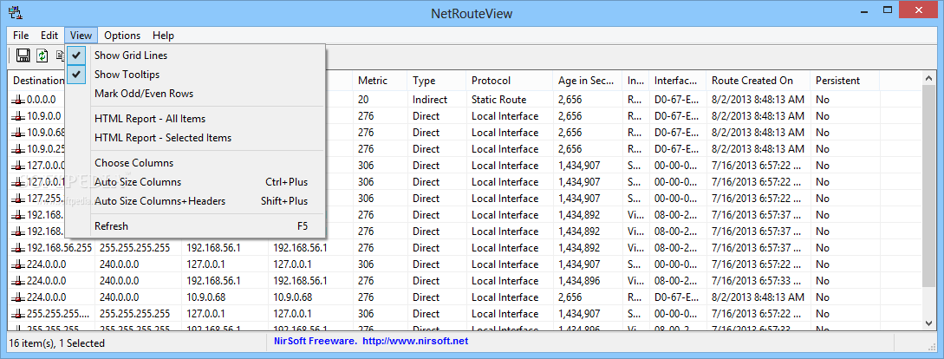Viewport: 944px width, 359px height.
Task: Toggle the Show Tooltips option
Action: (196, 75)
